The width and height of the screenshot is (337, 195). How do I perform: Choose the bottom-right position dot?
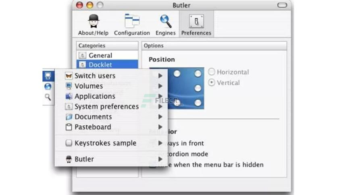(198, 103)
